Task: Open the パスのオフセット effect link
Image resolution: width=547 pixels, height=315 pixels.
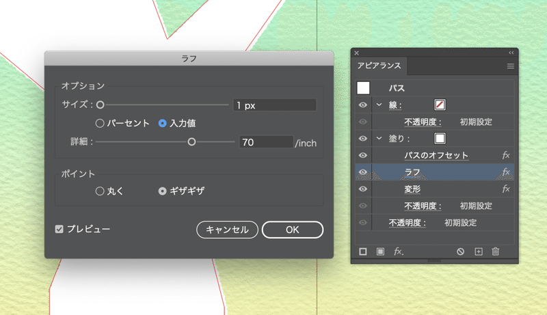Action: (x=436, y=155)
